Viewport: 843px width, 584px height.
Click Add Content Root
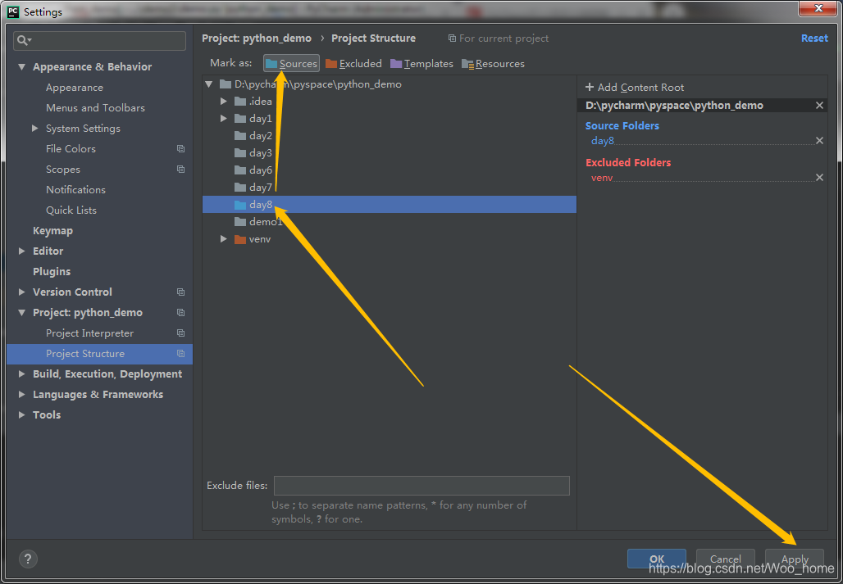click(x=635, y=87)
